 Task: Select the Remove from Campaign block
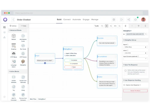[x=23, y=97]
